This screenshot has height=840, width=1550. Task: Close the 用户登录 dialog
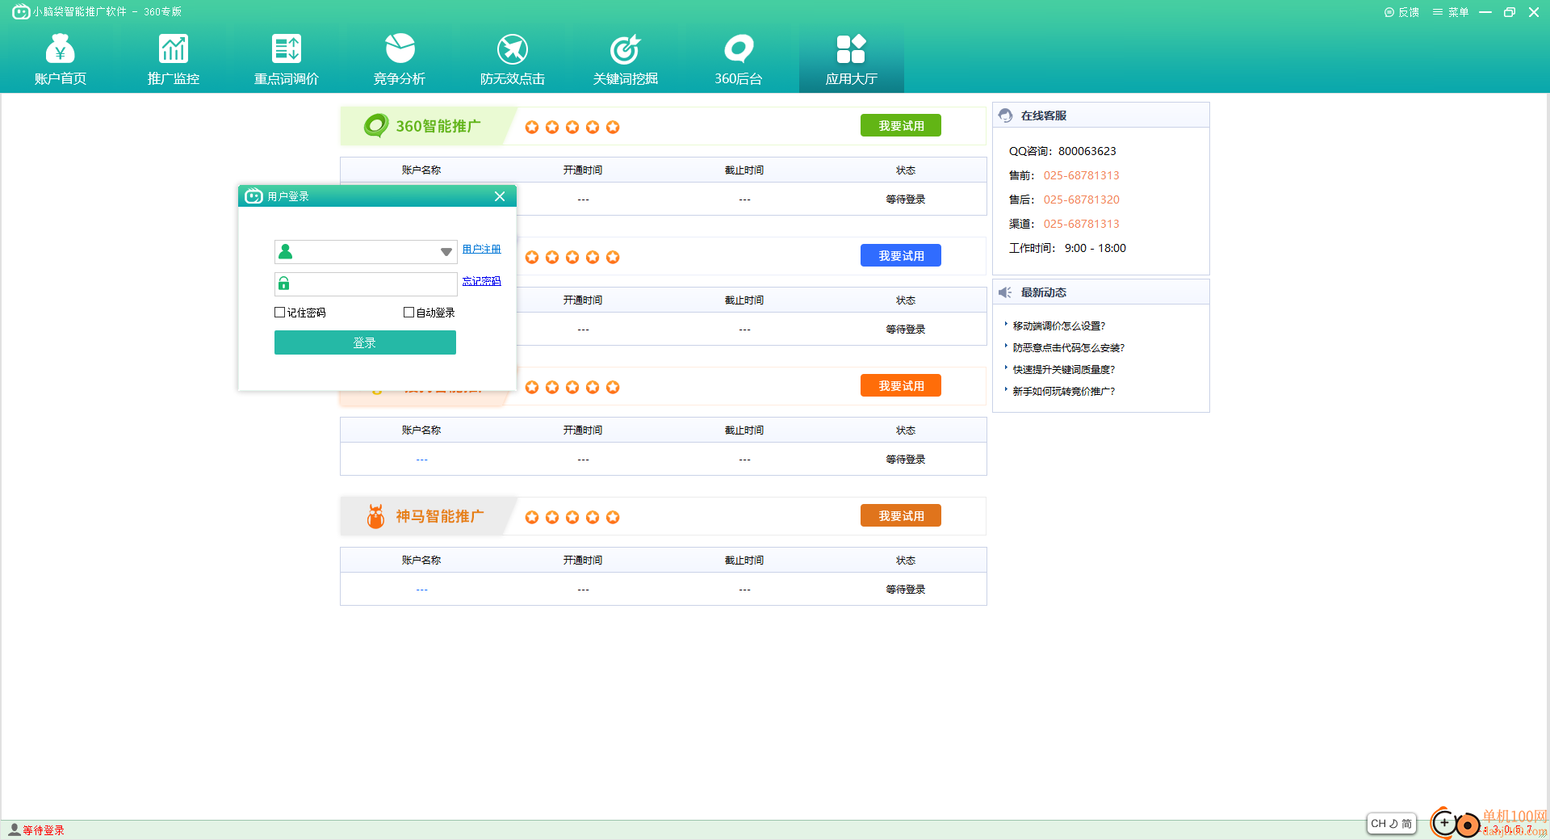500,196
